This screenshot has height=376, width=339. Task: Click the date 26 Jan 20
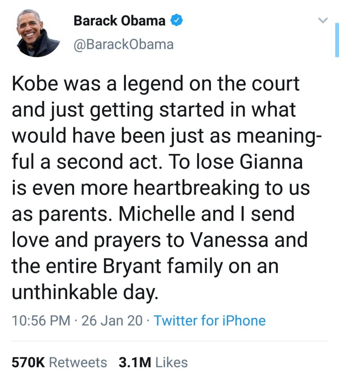tap(112, 321)
